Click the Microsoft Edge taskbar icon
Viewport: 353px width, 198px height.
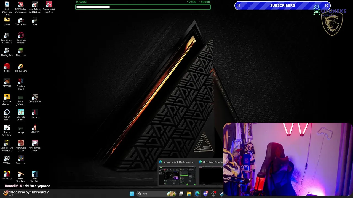click(197, 194)
